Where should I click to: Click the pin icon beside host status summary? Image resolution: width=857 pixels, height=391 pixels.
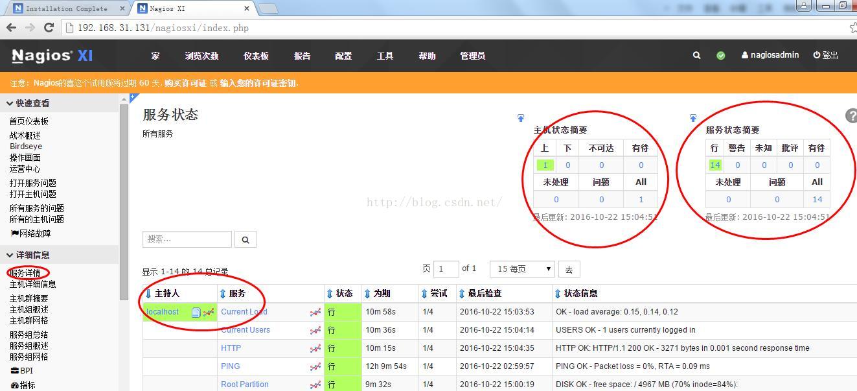[x=521, y=118]
